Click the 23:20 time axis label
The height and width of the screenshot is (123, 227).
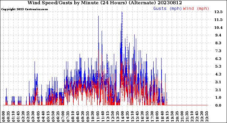(x=202, y=116)
